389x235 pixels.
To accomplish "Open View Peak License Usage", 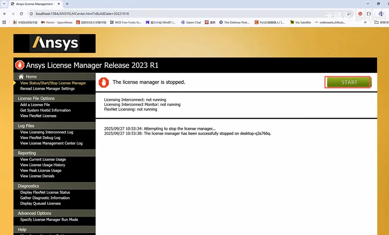I will pyautogui.click(x=40, y=171).
